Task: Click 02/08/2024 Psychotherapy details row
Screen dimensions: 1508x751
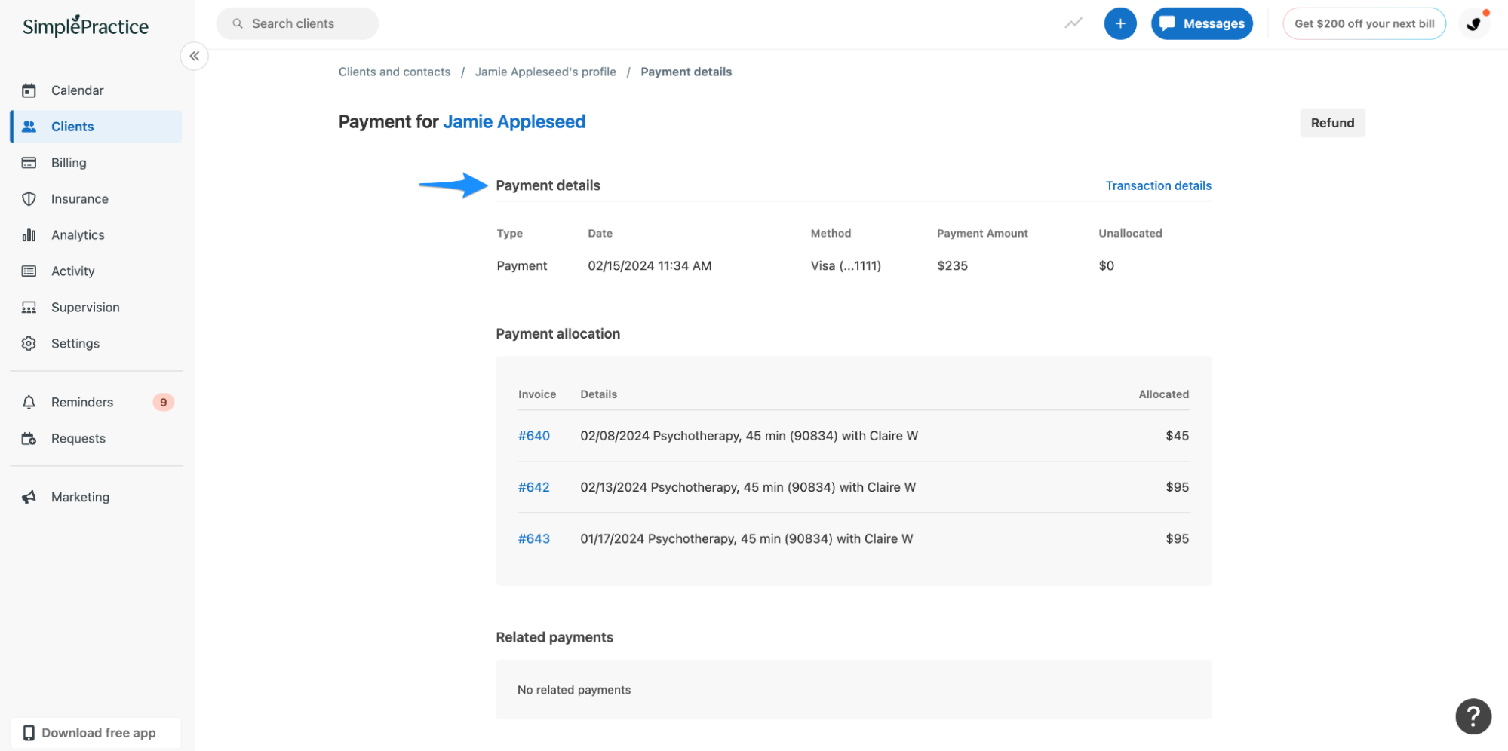Action: tap(749, 436)
